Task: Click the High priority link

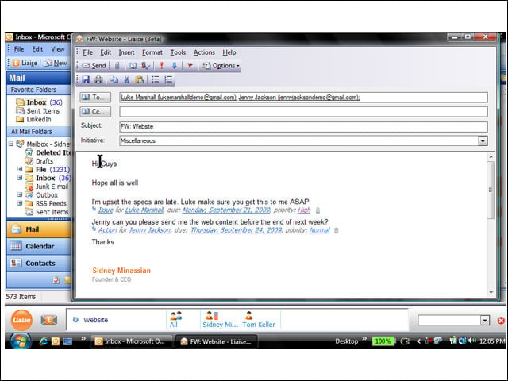Action: [304, 210]
